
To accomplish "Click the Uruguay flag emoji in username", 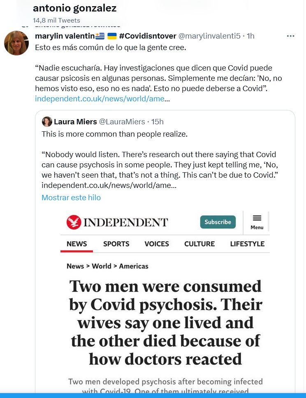I will pos(100,36).
